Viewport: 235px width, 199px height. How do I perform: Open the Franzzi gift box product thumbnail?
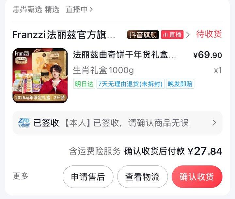point(40,76)
